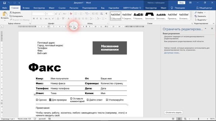Collapse the ribbon with the chevron
Viewport: 216px width, 121px height.
pos(214,24)
